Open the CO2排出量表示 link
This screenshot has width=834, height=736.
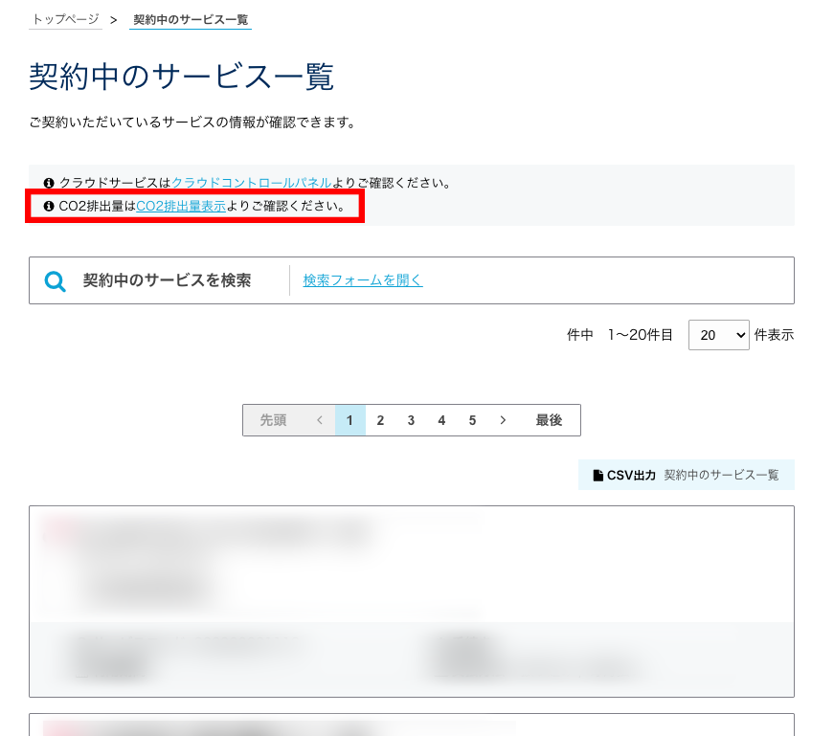[181, 206]
